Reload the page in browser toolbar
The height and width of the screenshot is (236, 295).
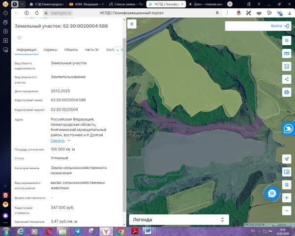37,13
